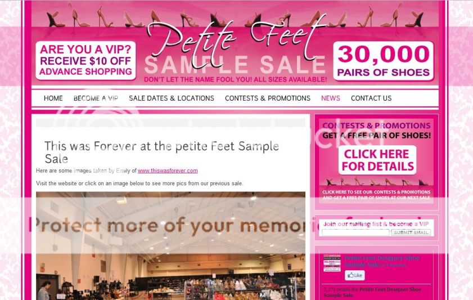Open the sample sale warehouse photo

[x=170, y=245]
